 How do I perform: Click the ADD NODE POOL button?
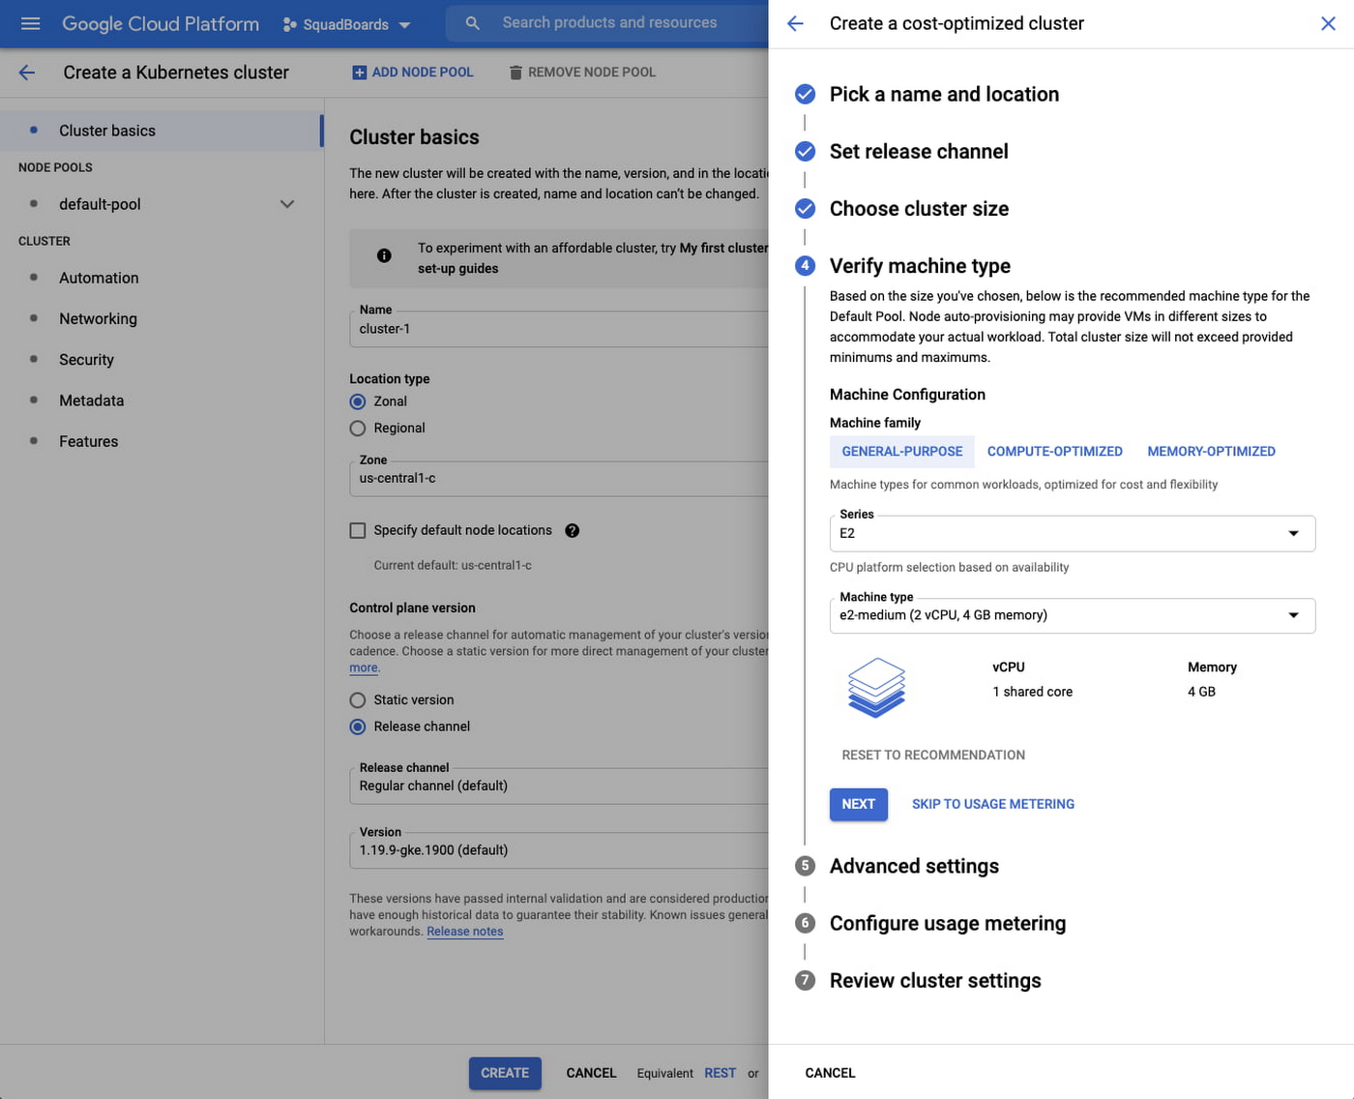point(412,73)
